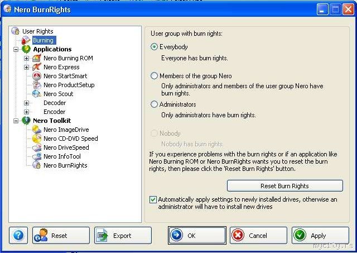The image size is (357, 253).
Task: Click the Nero ImageDrive icon
Action: pos(37,130)
